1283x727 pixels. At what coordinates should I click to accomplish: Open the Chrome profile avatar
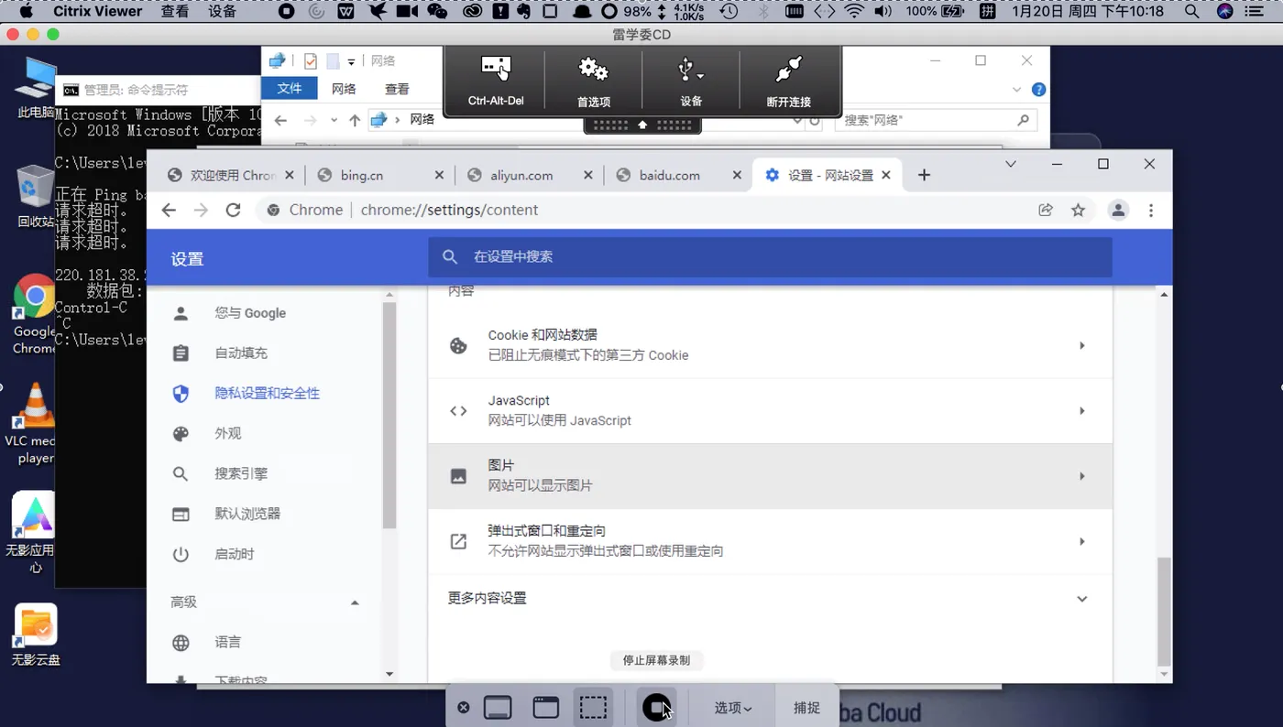tap(1118, 210)
